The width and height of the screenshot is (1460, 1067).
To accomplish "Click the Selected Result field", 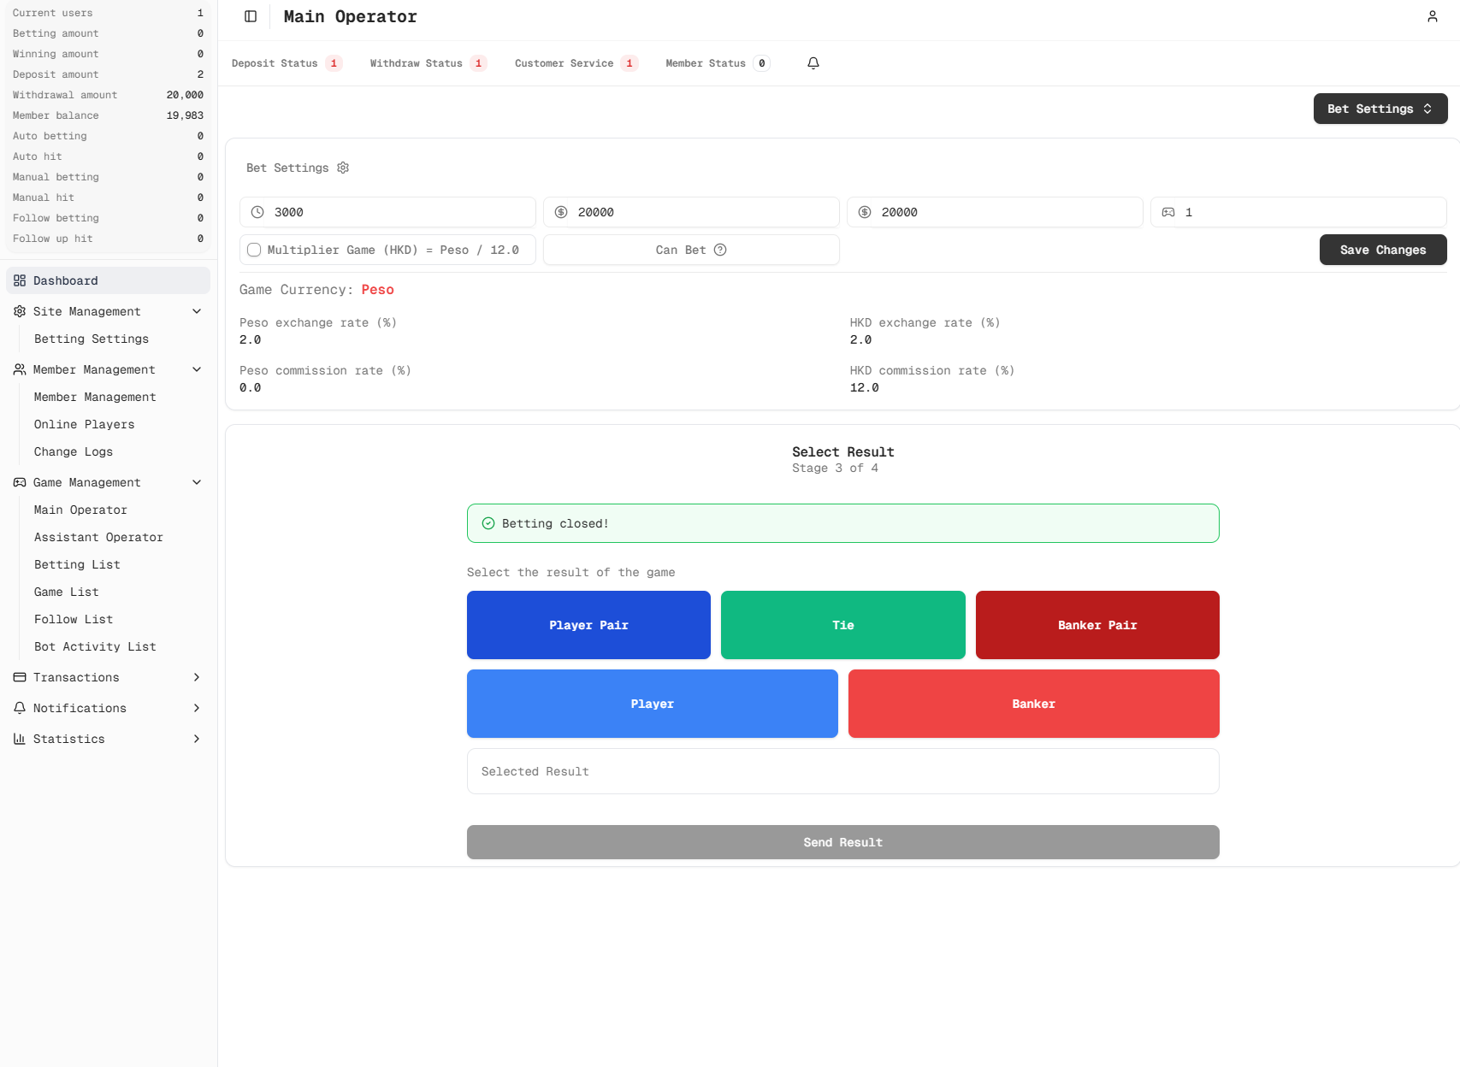I will (842, 771).
